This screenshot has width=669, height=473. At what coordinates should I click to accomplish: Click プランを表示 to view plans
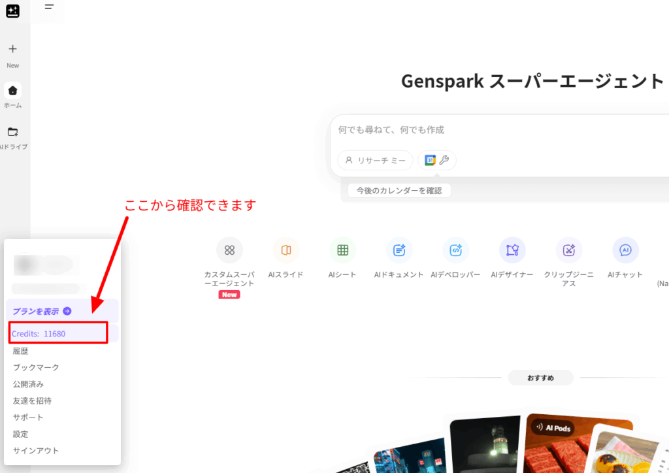pyautogui.click(x=42, y=312)
